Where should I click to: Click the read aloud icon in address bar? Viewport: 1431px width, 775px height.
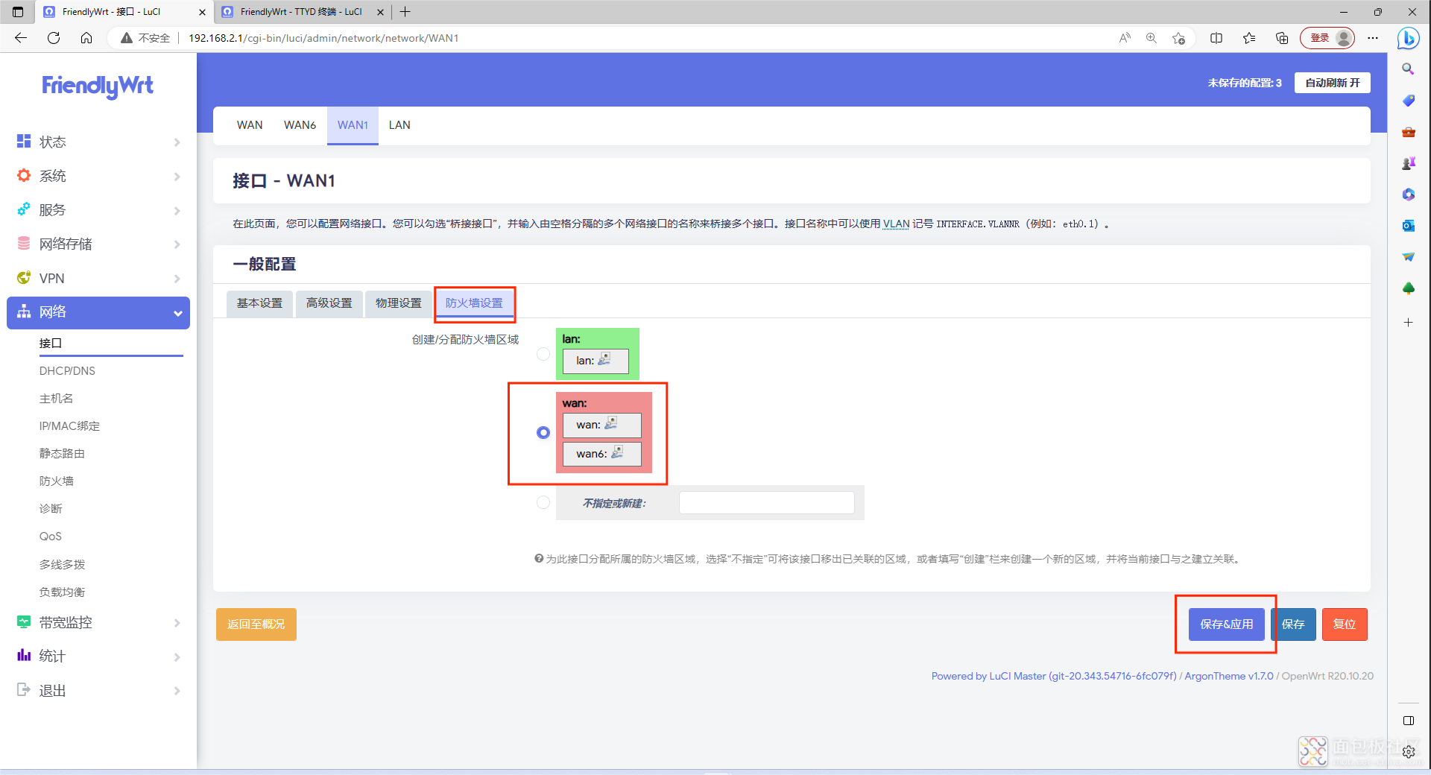pyautogui.click(x=1125, y=38)
